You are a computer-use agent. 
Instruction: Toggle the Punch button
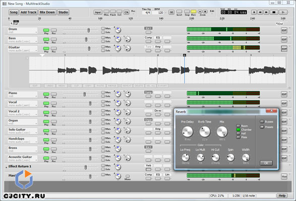click(113, 12)
